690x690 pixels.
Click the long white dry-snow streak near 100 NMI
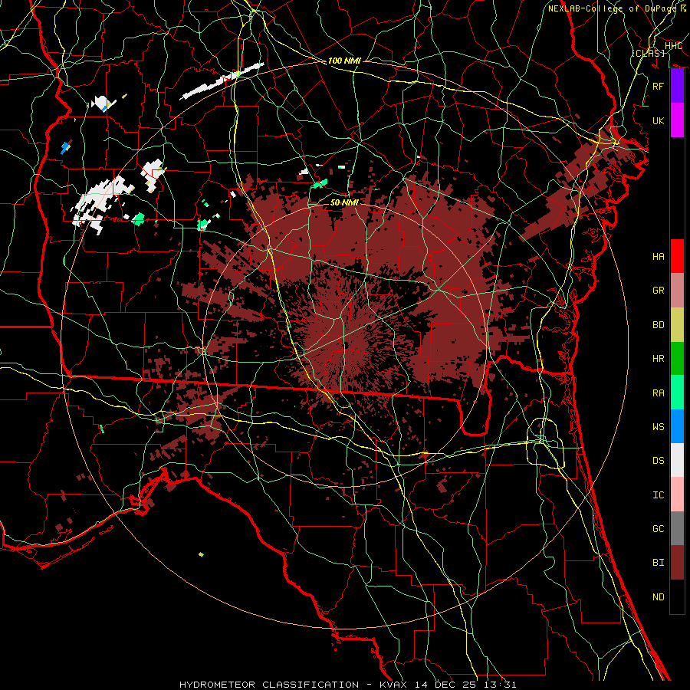(222, 81)
